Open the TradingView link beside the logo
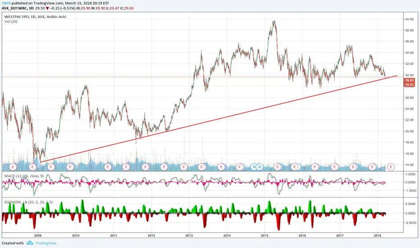Image resolution: width=420 pixels, height=248 pixels. coord(46,243)
